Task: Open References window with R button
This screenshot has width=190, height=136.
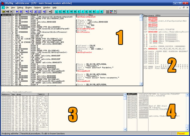Action: pos(94,12)
